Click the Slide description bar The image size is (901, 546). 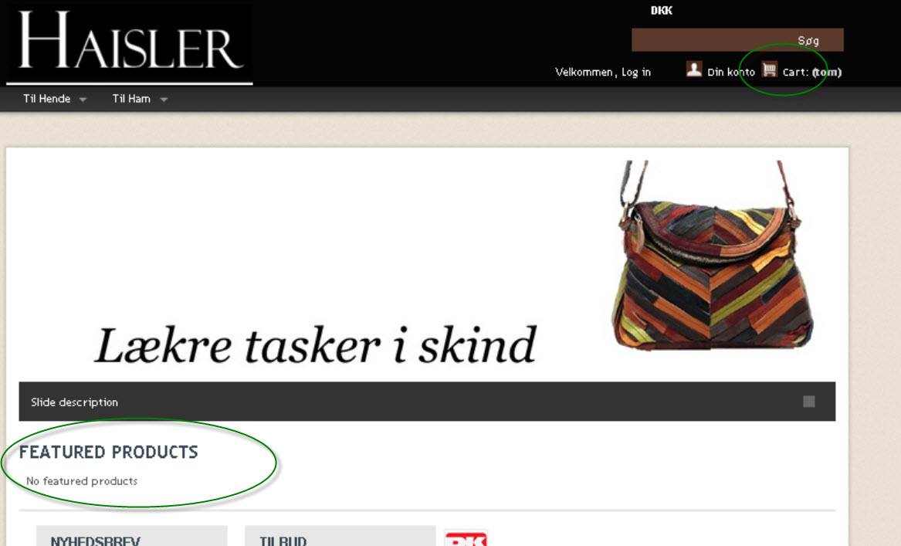(x=427, y=401)
